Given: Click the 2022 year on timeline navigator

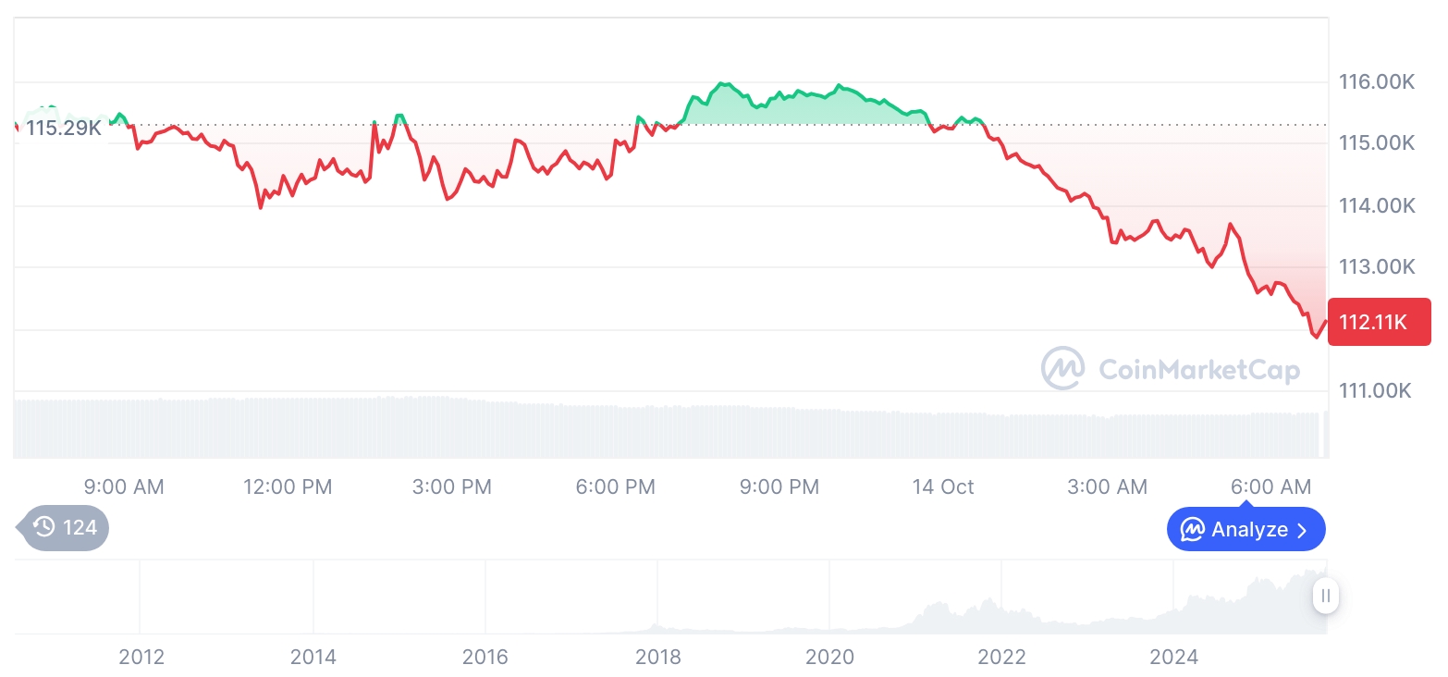Looking at the screenshot, I should [1001, 658].
